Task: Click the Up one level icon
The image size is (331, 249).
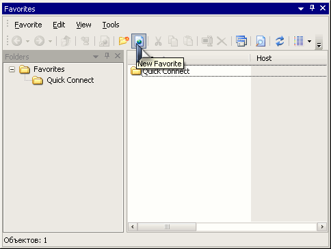Action: pos(66,41)
